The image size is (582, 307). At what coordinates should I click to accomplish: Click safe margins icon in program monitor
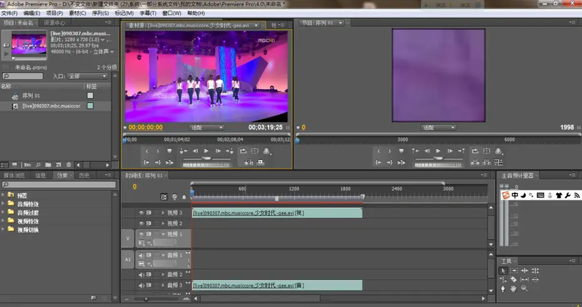tap(487, 151)
